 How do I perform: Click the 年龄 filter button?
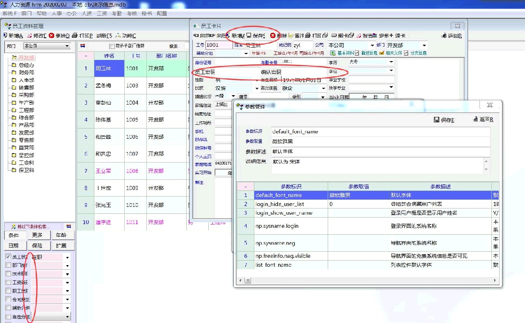(61, 235)
